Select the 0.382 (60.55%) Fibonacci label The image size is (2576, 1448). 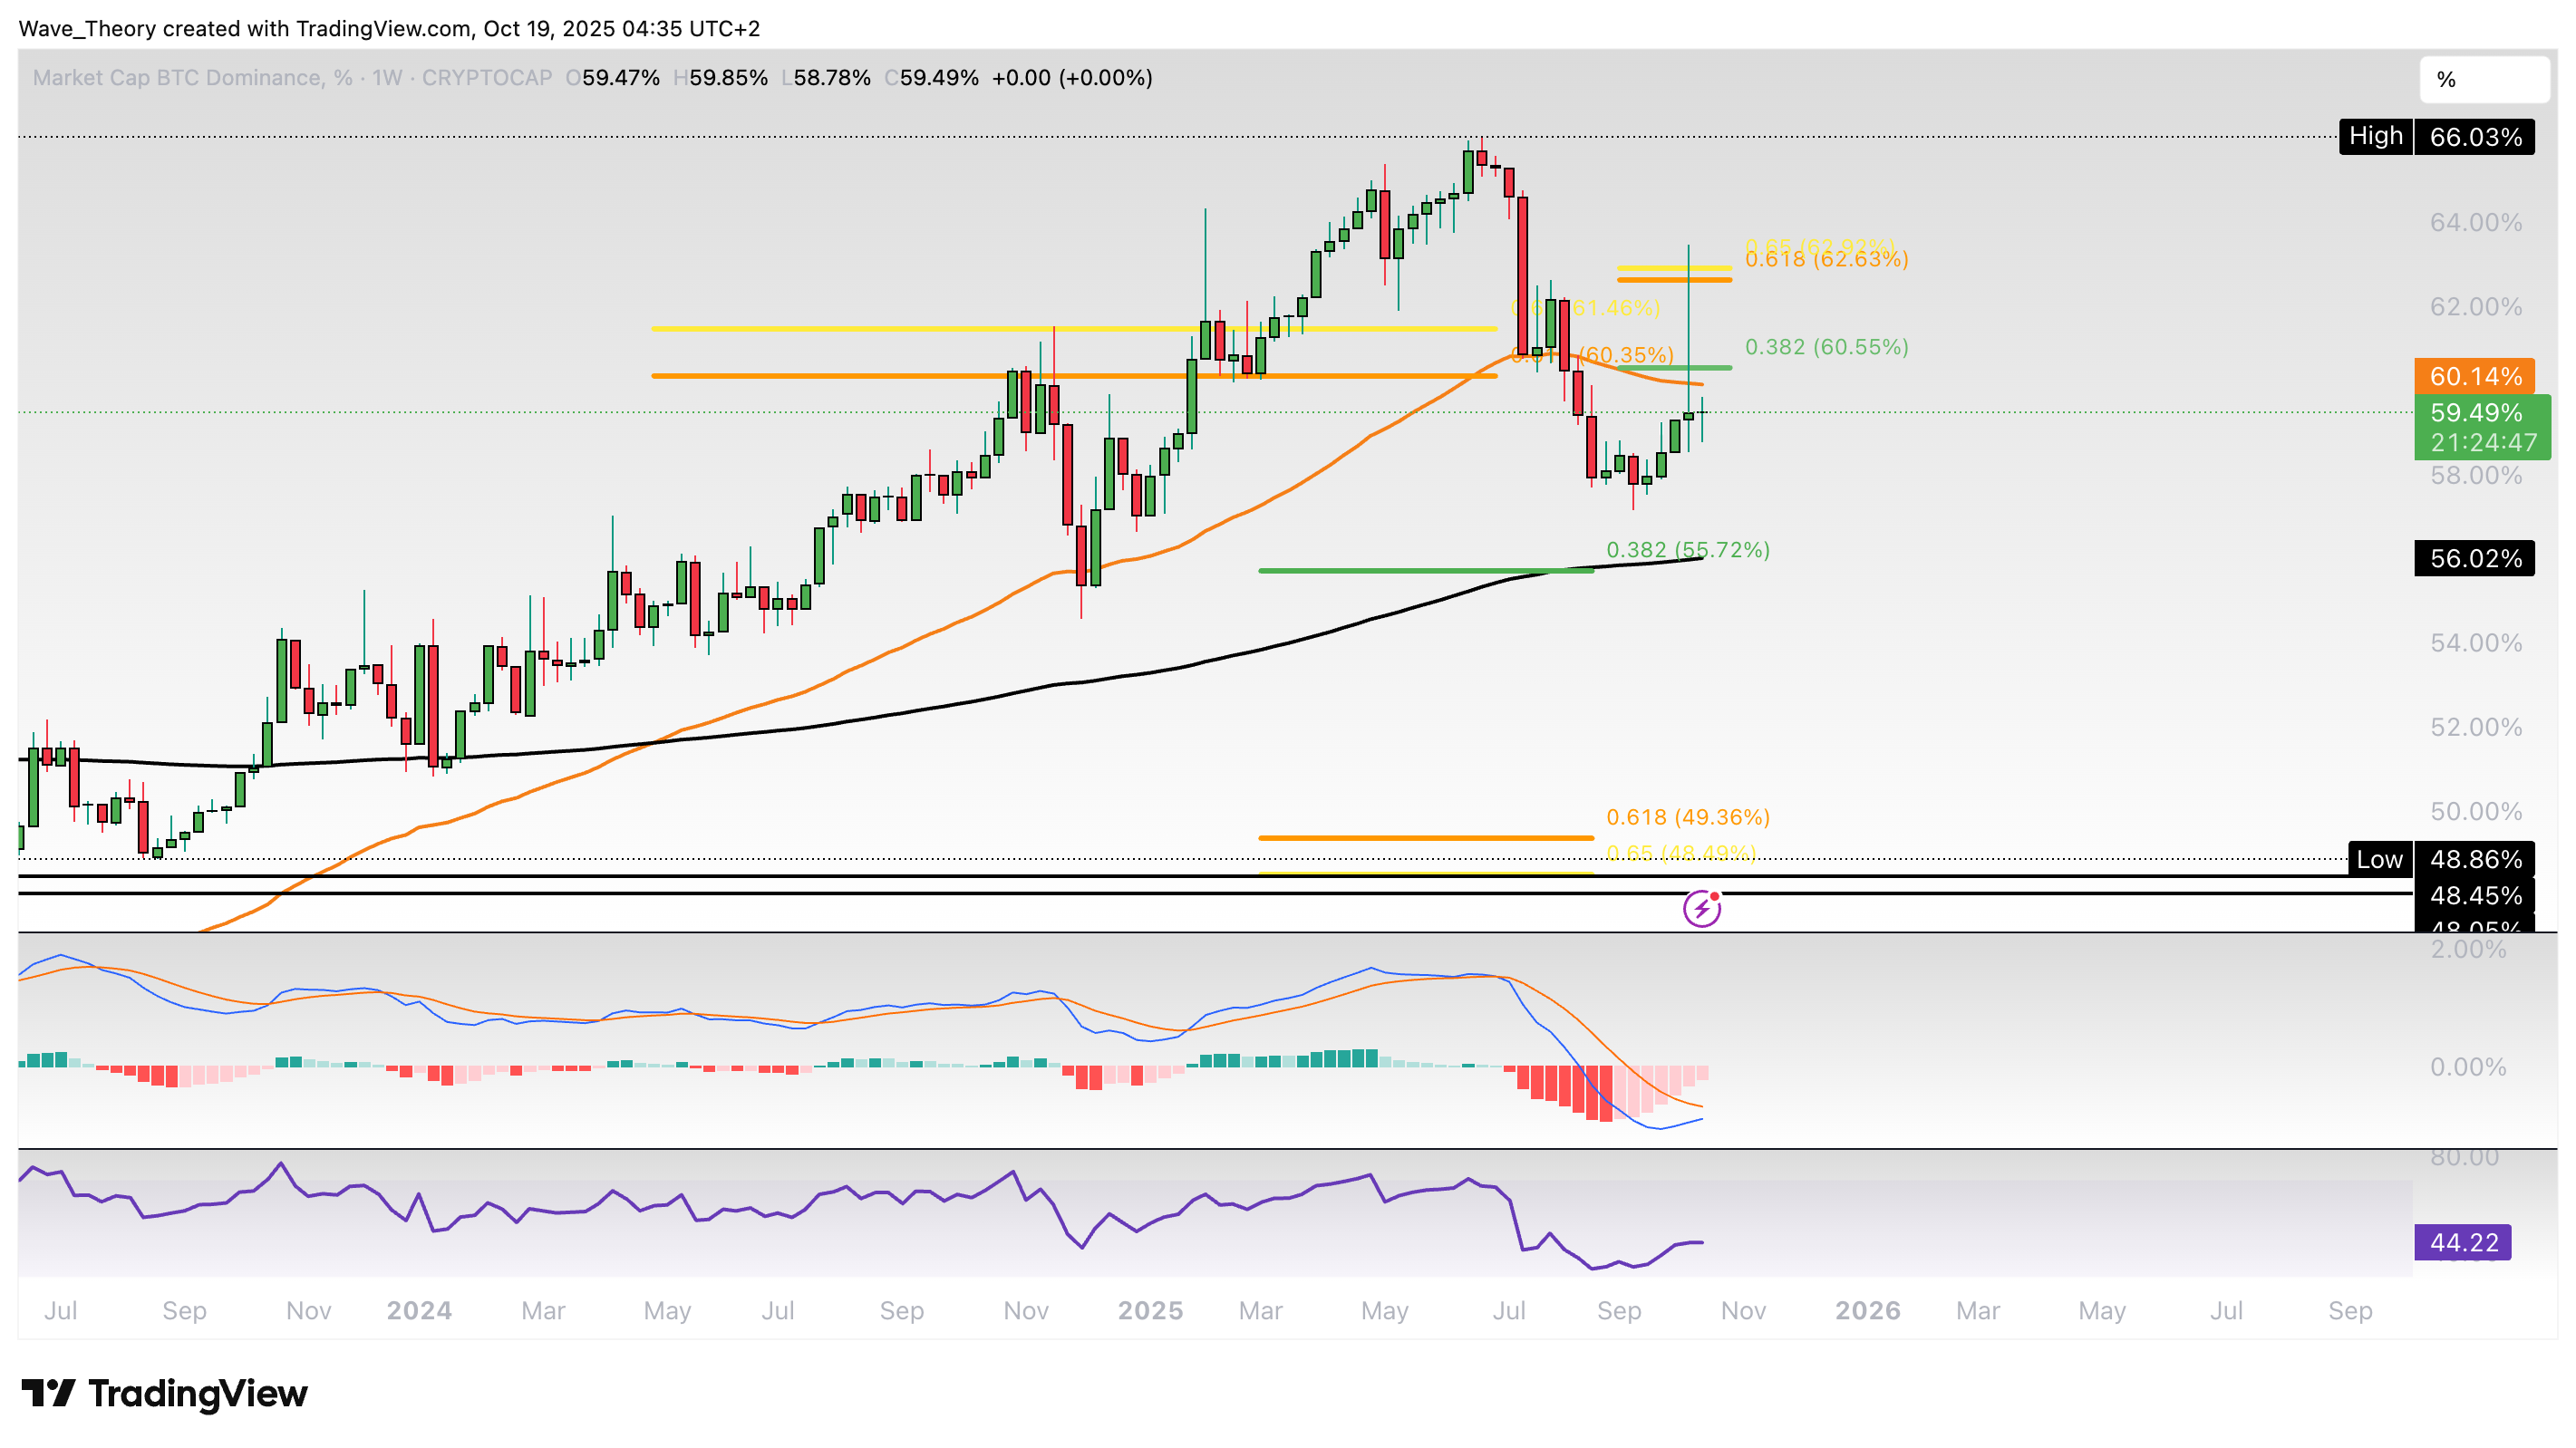1826,347
